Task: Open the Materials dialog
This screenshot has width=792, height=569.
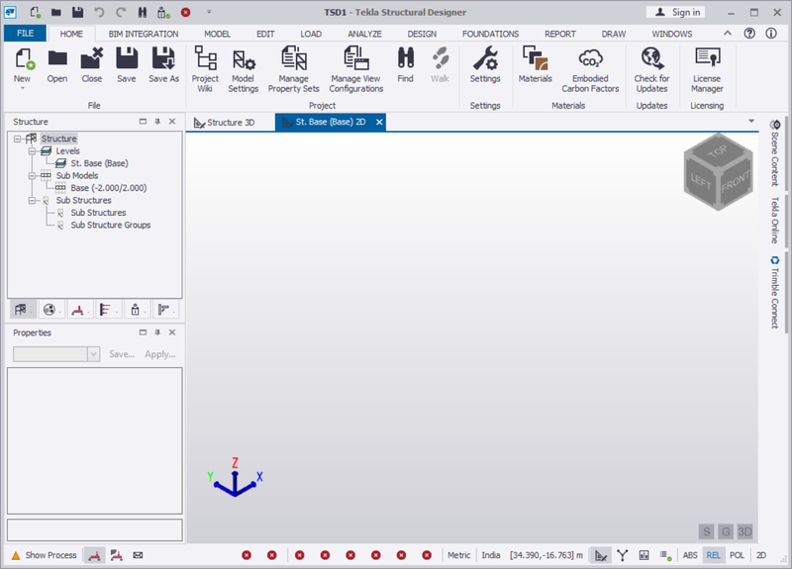Action: [x=535, y=64]
